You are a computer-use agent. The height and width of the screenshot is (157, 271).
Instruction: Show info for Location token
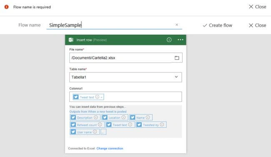(x=123, y=118)
